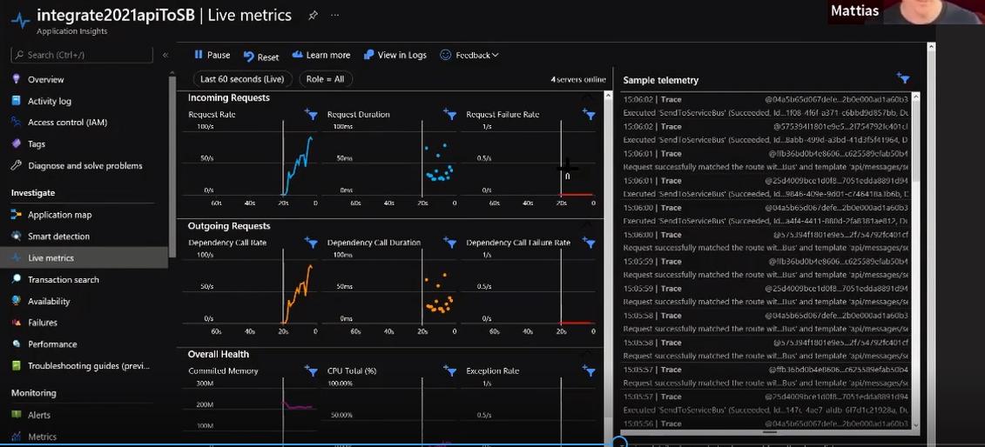The width and height of the screenshot is (985, 447).
Task: Select the 15:06:02 Trace @575394f1801e9e5 entry
Action: tap(765, 133)
